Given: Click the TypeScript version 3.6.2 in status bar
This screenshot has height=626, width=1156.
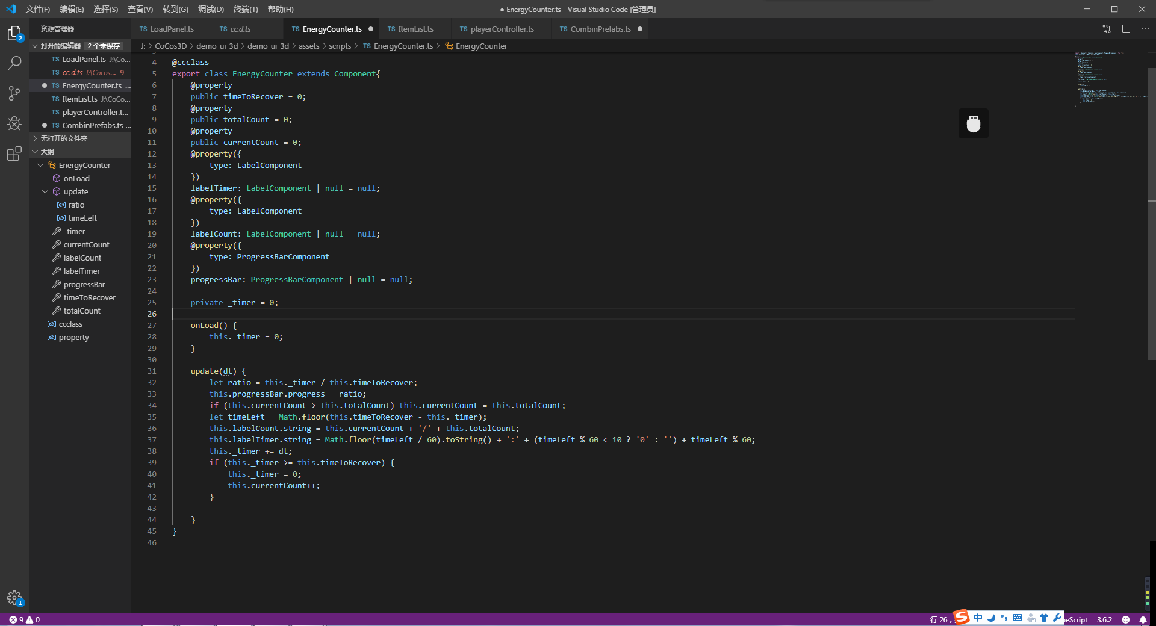Looking at the screenshot, I should pos(1104,619).
